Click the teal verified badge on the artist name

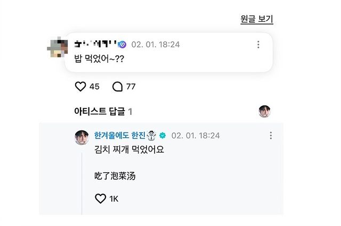(163, 136)
